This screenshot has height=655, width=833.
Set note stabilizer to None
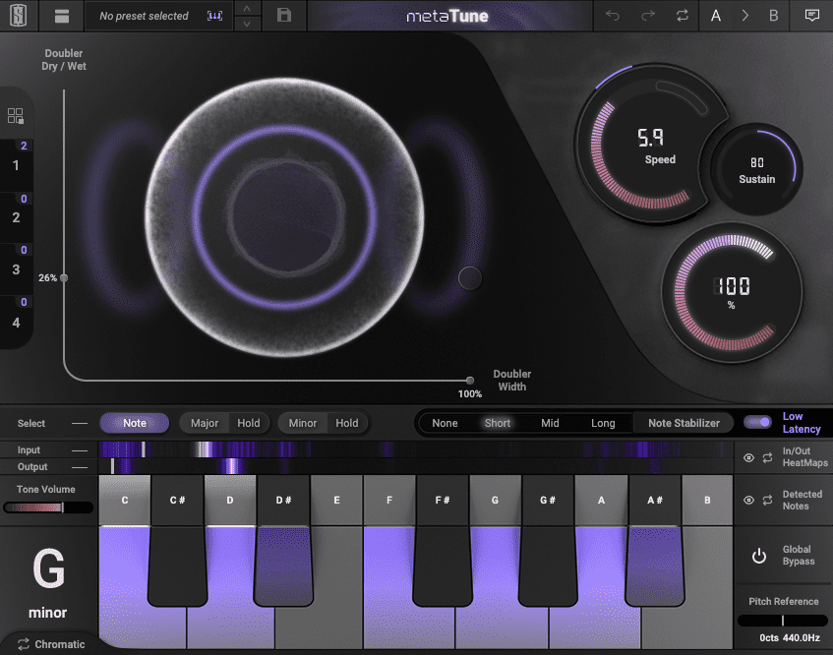pyautogui.click(x=445, y=423)
